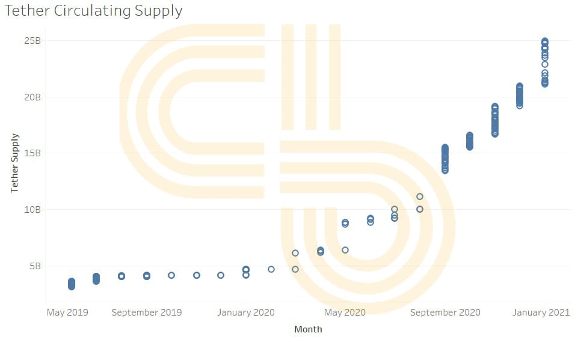Click the "September 2020" x-axis label
The image size is (575, 339).
tap(444, 313)
